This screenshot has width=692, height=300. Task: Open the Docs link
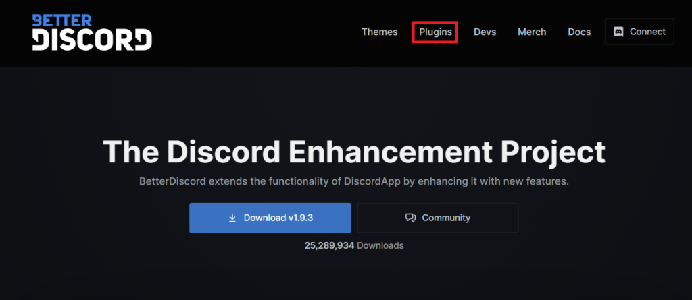click(579, 32)
